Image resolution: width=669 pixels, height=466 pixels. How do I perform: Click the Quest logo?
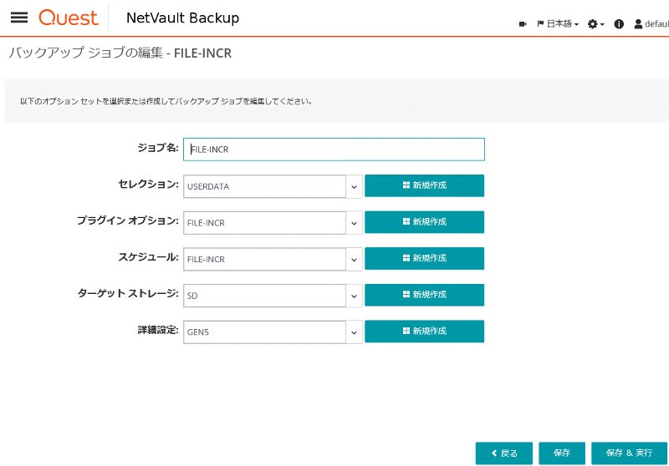pos(69,18)
